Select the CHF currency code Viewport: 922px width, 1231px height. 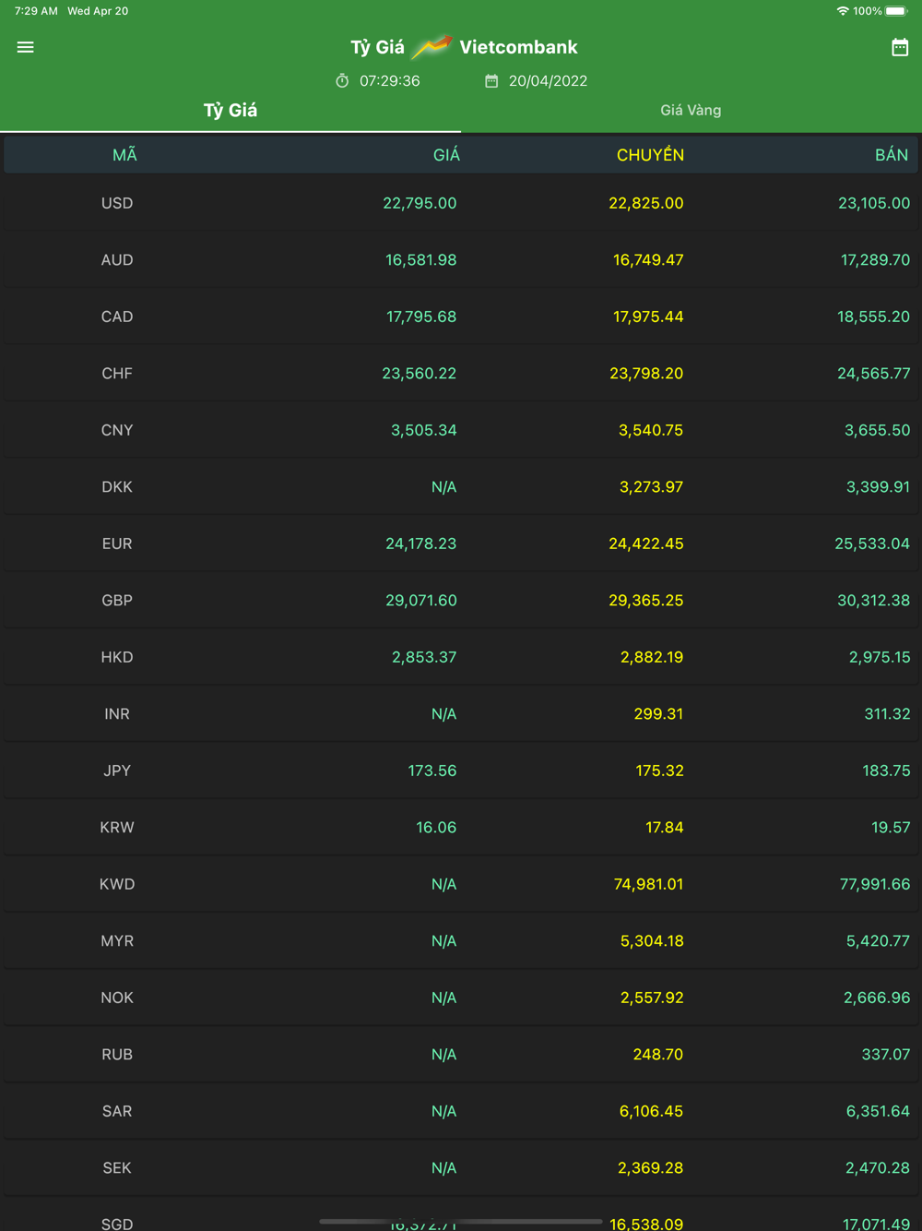(117, 374)
